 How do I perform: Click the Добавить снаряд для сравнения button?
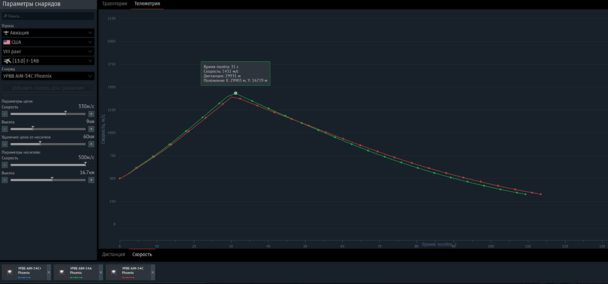[48, 88]
